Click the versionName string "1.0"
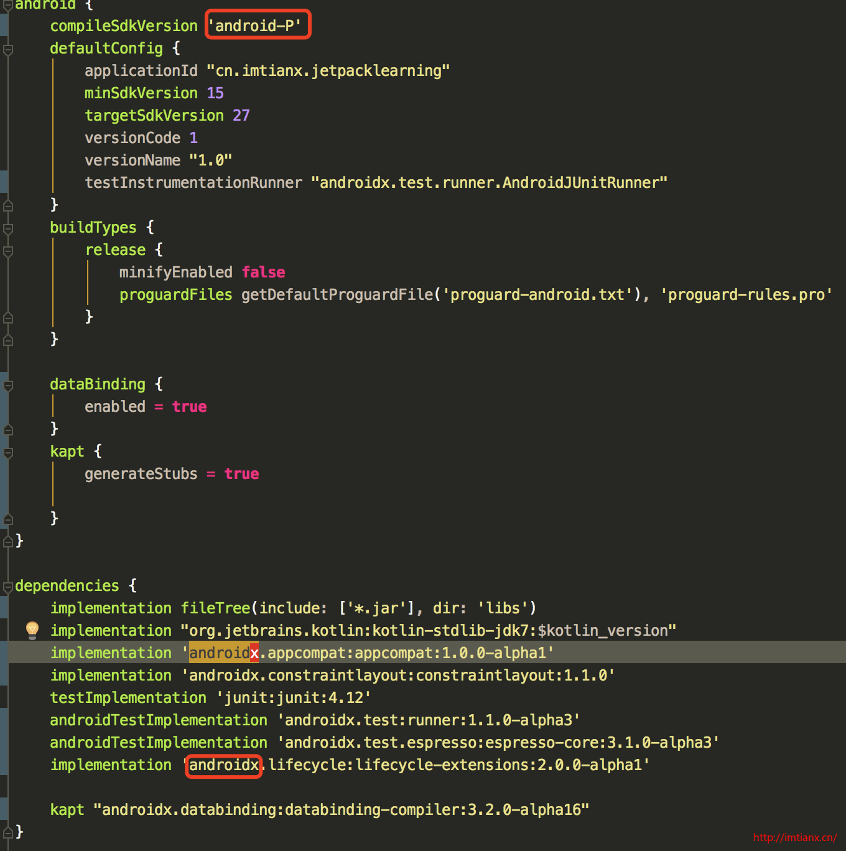846x851 pixels. pos(211,160)
